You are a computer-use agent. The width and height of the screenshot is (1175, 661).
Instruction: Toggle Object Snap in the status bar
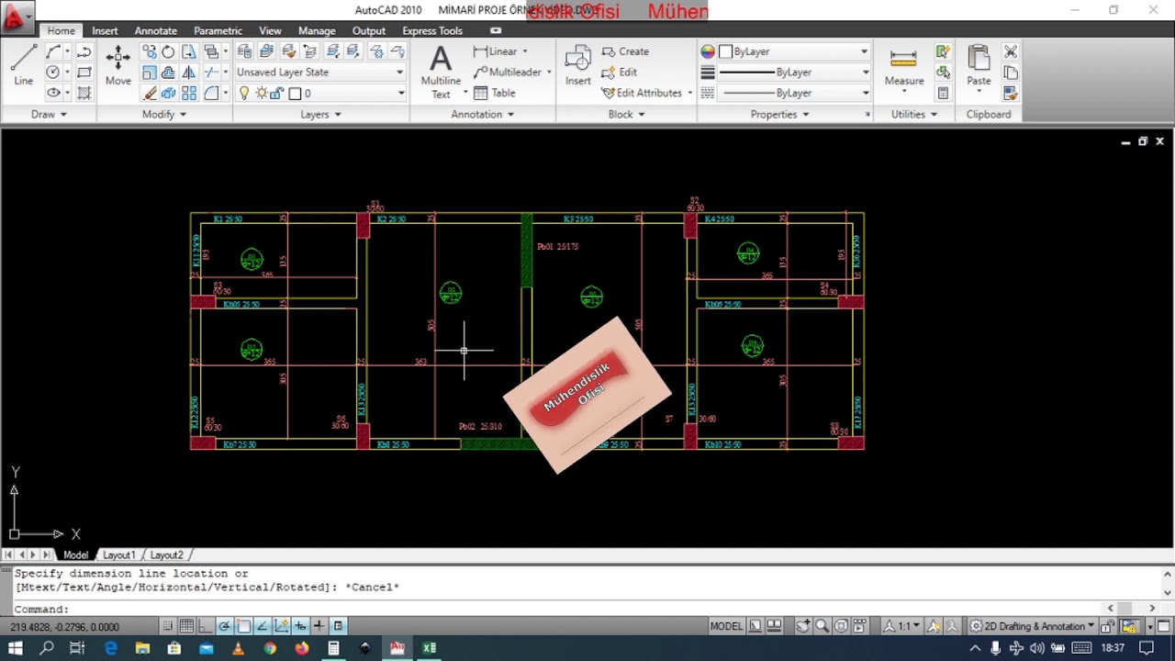pos(243,626)
